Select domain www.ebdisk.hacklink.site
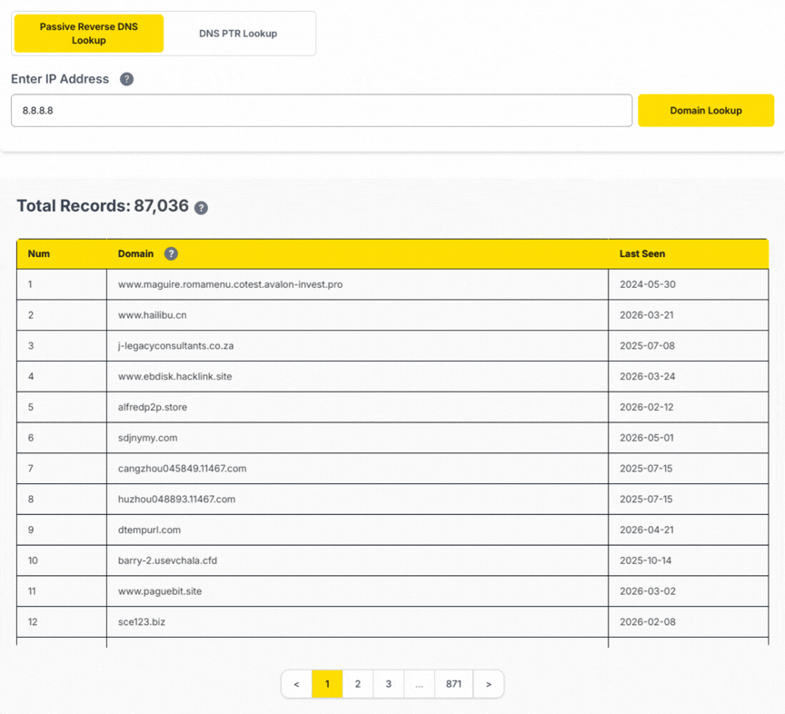This screenshot has height=714, width=785. (175, 376)
